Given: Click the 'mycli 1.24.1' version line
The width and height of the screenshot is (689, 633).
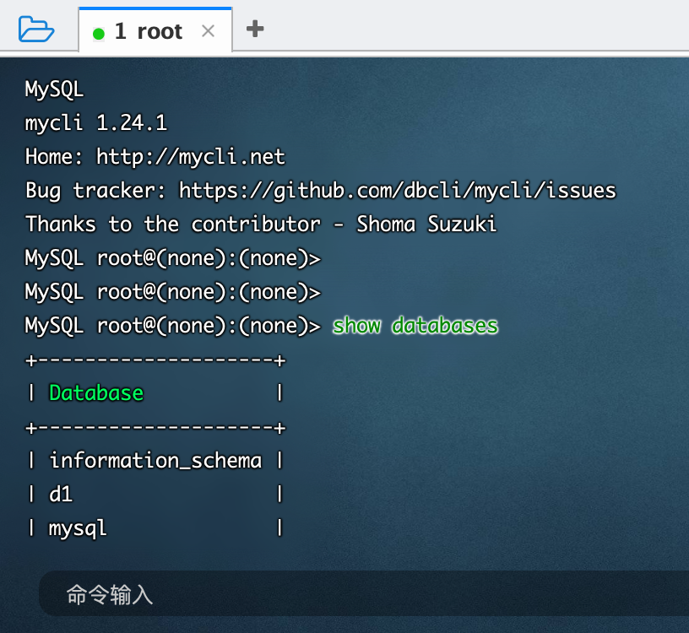Looking at the screenshot, I should 95,122.
